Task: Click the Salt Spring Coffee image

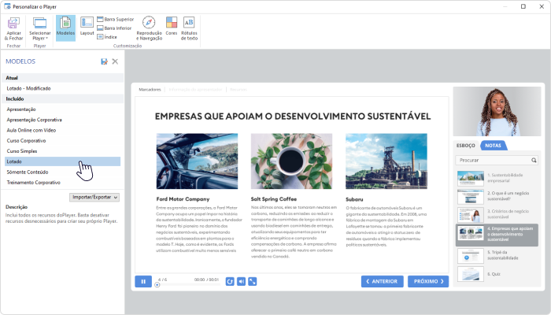Action: point(291,161)
